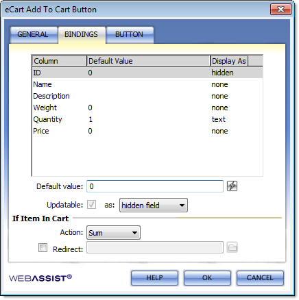This screenshot has height=300, width=299.
Task: Switch to the GENERAL tab
Action: 33,35
